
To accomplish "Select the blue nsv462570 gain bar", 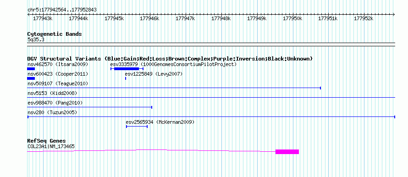I will click(31, 69).
